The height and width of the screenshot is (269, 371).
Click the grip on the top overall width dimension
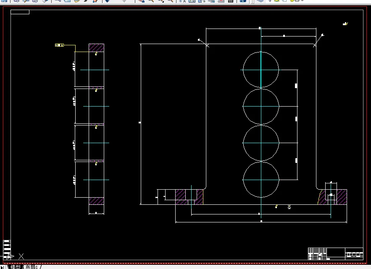pyautogui.click(x=260, y=28)
